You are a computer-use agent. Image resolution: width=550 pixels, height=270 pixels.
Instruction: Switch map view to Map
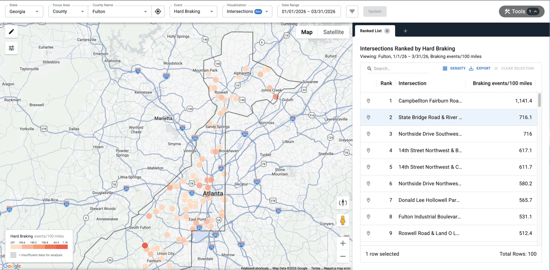click(x=307, y=32)
